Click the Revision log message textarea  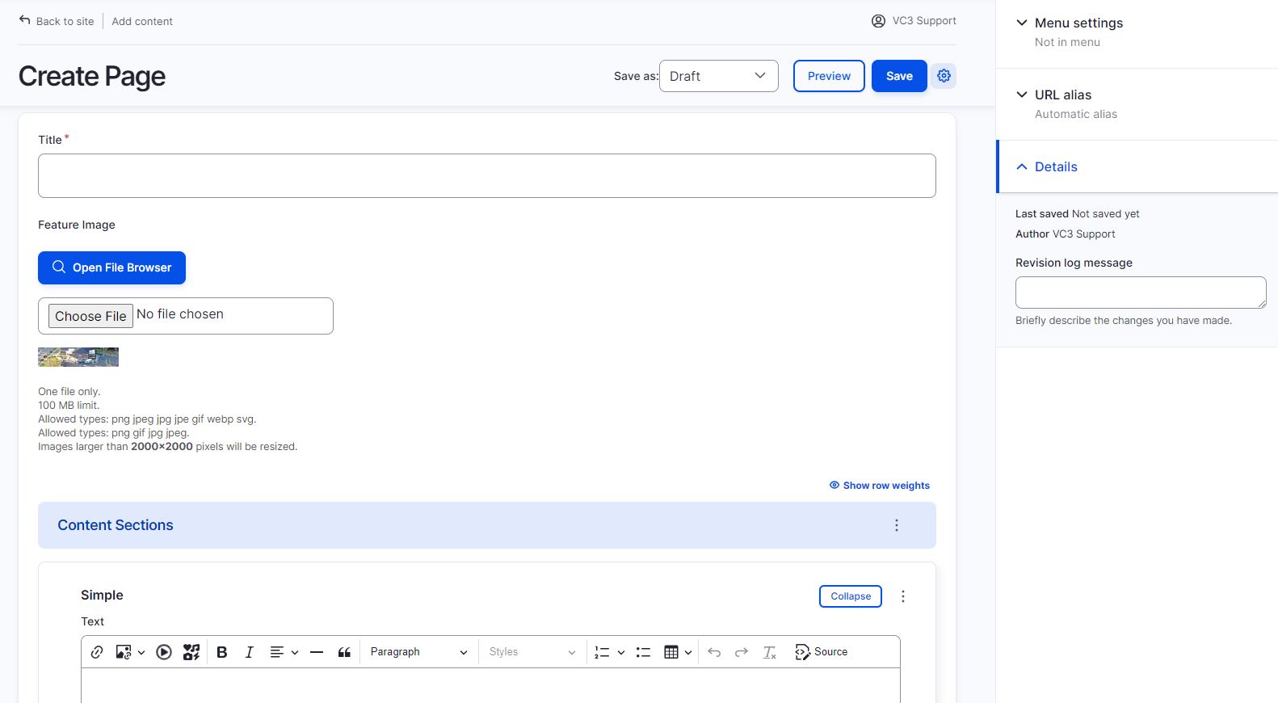(x=1141, y=293)
